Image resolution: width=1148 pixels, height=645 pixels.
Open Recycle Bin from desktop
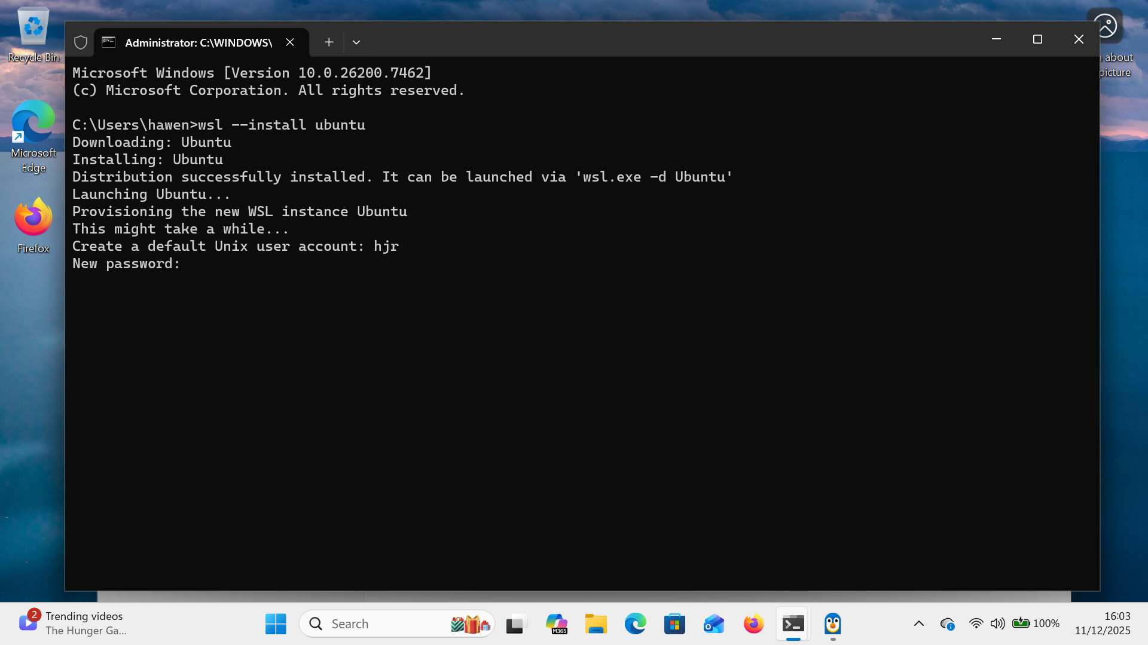33,27
